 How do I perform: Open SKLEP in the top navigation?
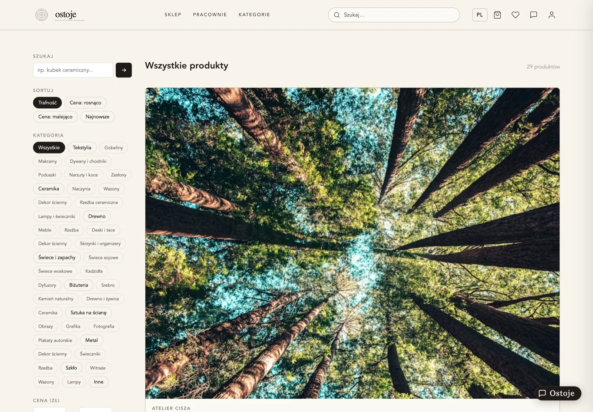(173, 15)
